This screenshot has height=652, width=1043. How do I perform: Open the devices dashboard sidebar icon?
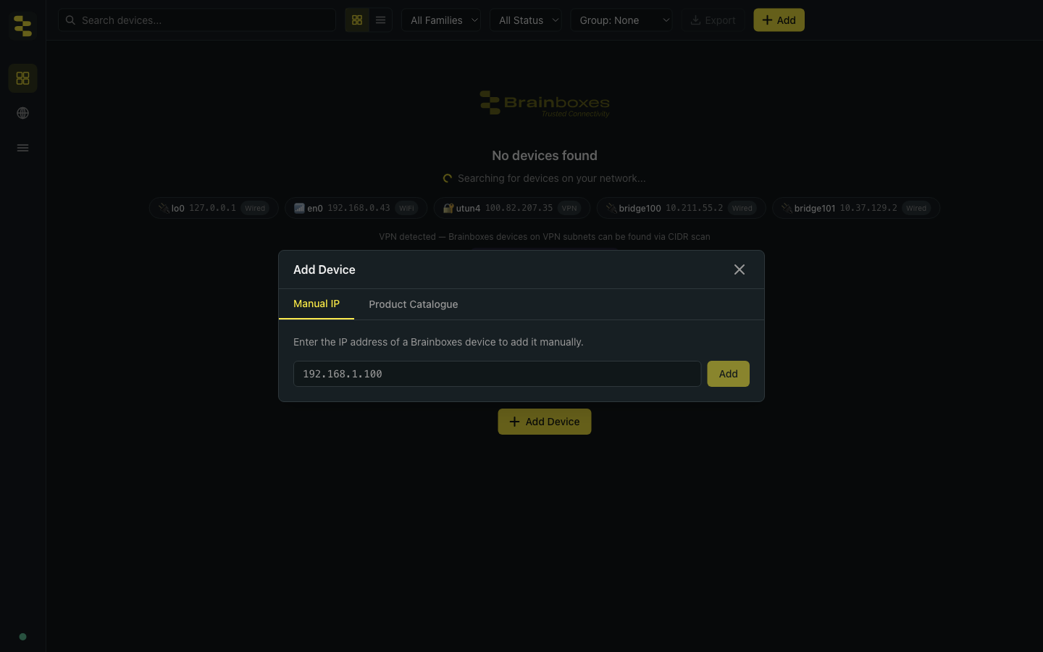coord(23,78)
